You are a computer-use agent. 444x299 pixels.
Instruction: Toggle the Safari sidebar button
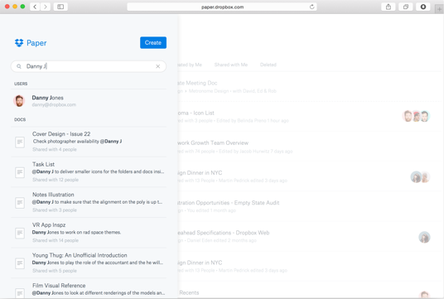click(60, 7)
